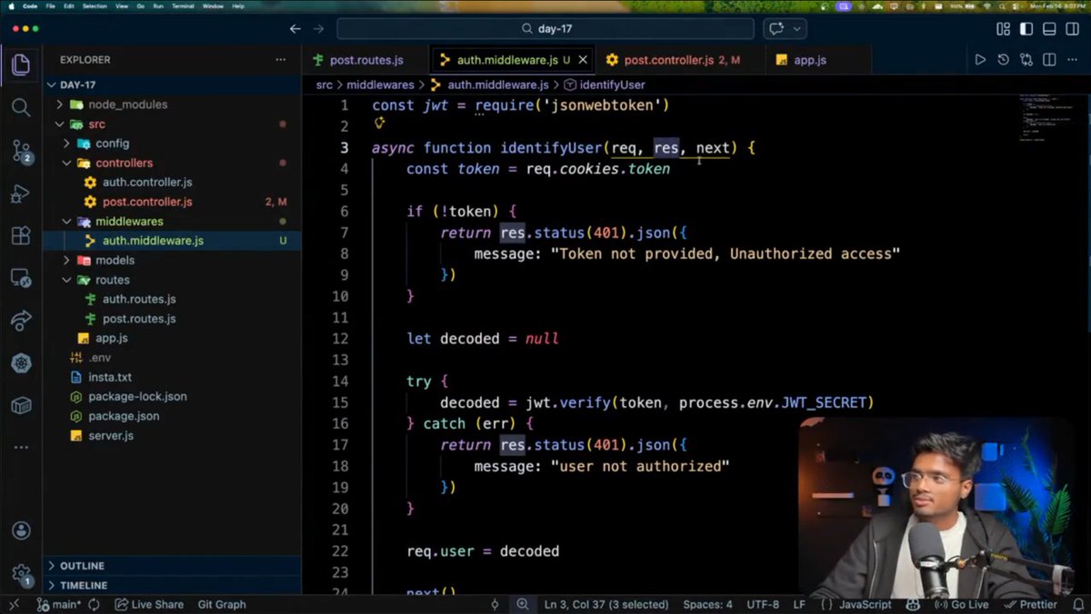Split the editor right
Screen dimensions: 1091x614
click(x=1049, y=60)
